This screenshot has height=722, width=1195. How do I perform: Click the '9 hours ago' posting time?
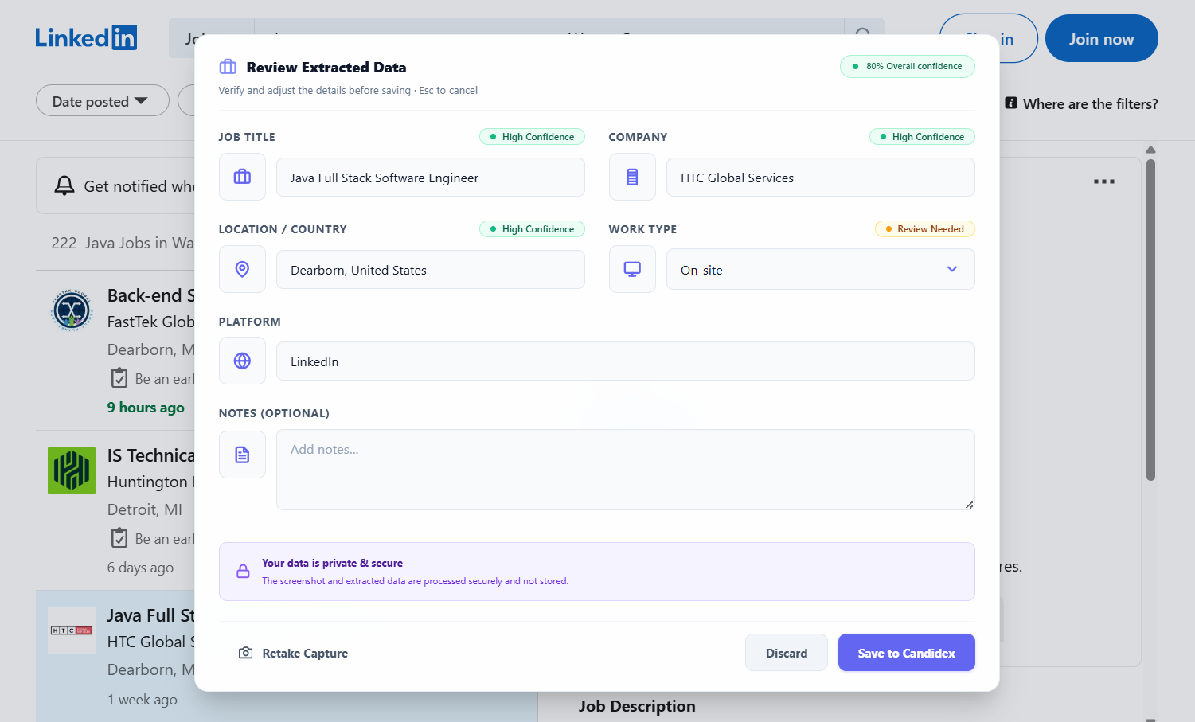coord(146,408)
